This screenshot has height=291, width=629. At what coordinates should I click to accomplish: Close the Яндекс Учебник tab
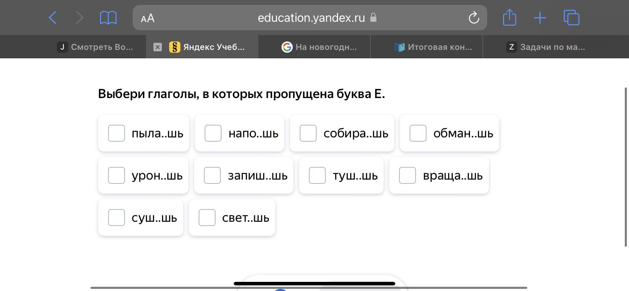[x=158, y=47]
